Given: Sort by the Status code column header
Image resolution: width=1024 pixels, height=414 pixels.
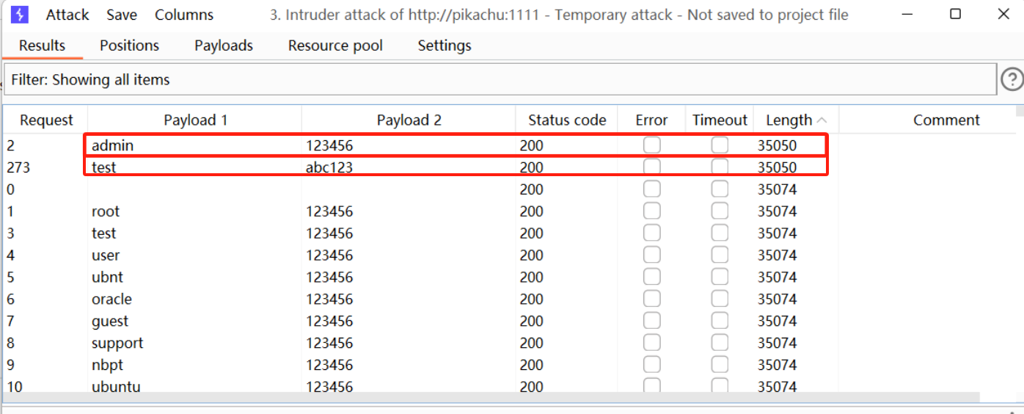Looking at the screenshot, I should click(567, 120).
